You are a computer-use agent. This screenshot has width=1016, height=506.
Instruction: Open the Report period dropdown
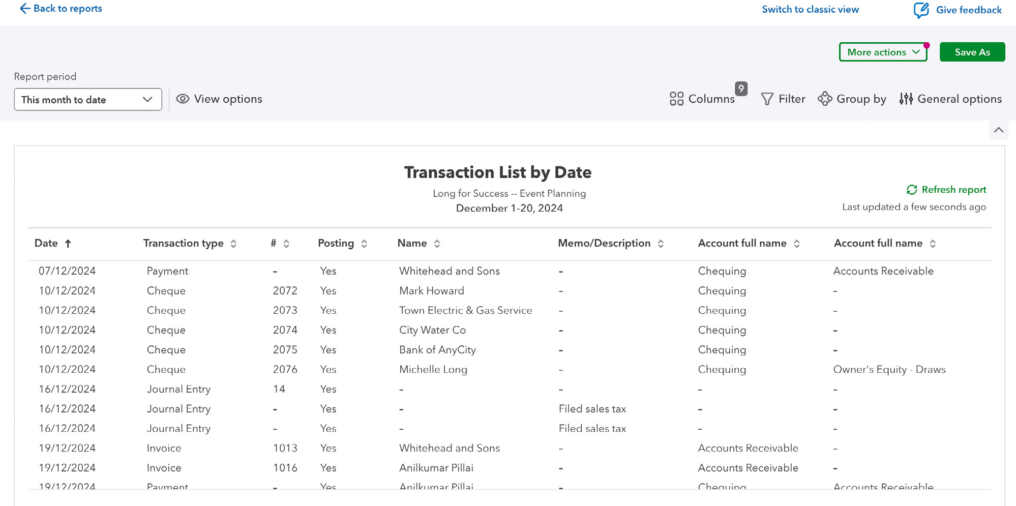pos(88,100)
